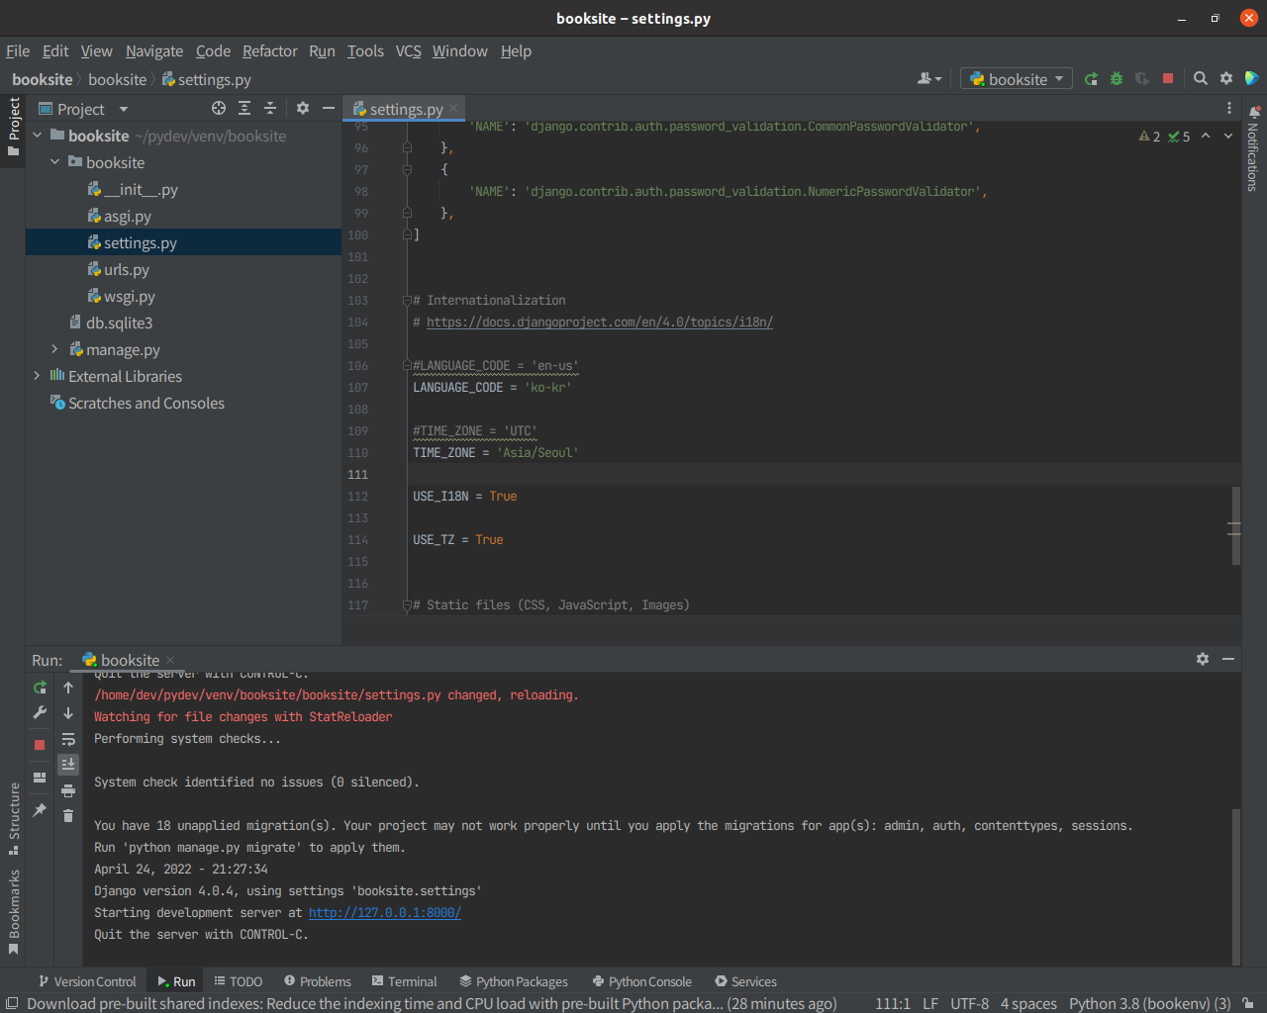Open the Problems tool window

(x=317, y=981)
